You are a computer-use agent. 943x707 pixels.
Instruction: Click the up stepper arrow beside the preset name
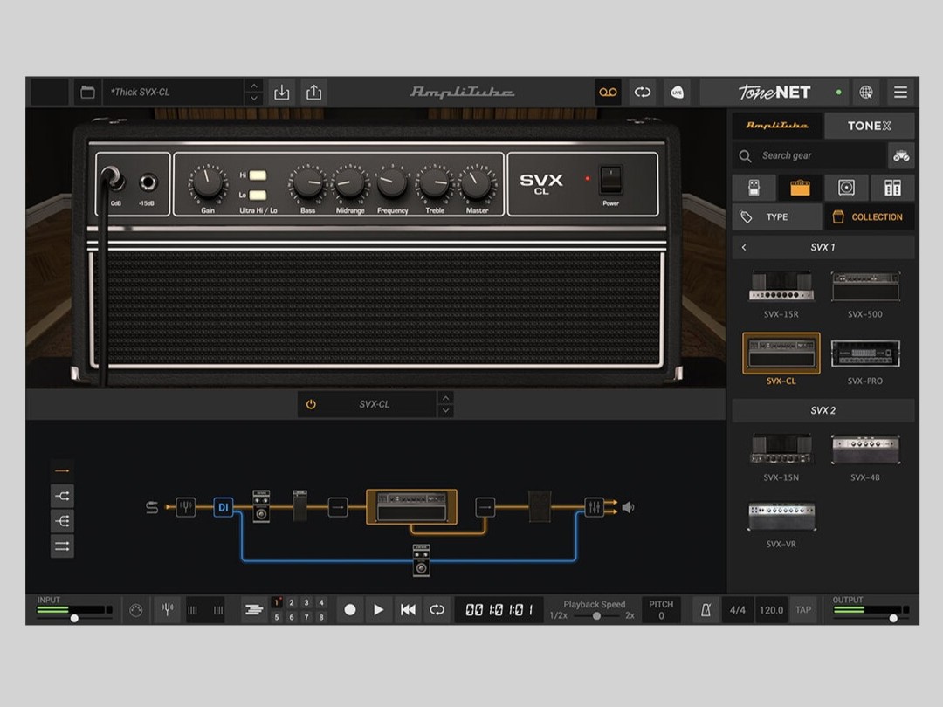point(253,86)
